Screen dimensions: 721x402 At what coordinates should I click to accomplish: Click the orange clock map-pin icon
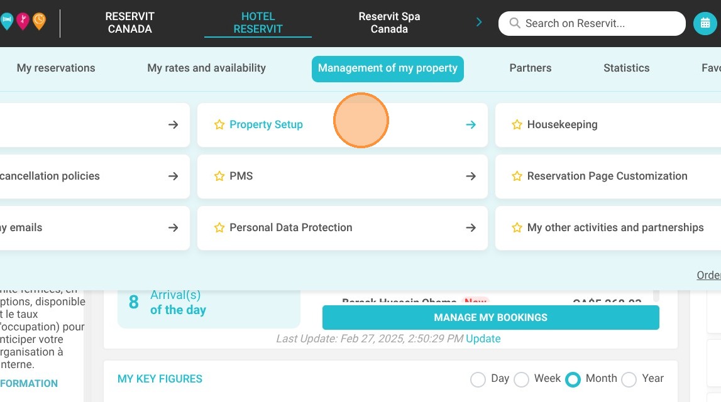(40, 21)
